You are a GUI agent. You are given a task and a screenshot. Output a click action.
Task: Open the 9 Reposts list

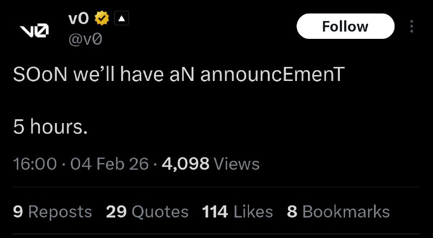pyautogui.click(x=52, y=212)
